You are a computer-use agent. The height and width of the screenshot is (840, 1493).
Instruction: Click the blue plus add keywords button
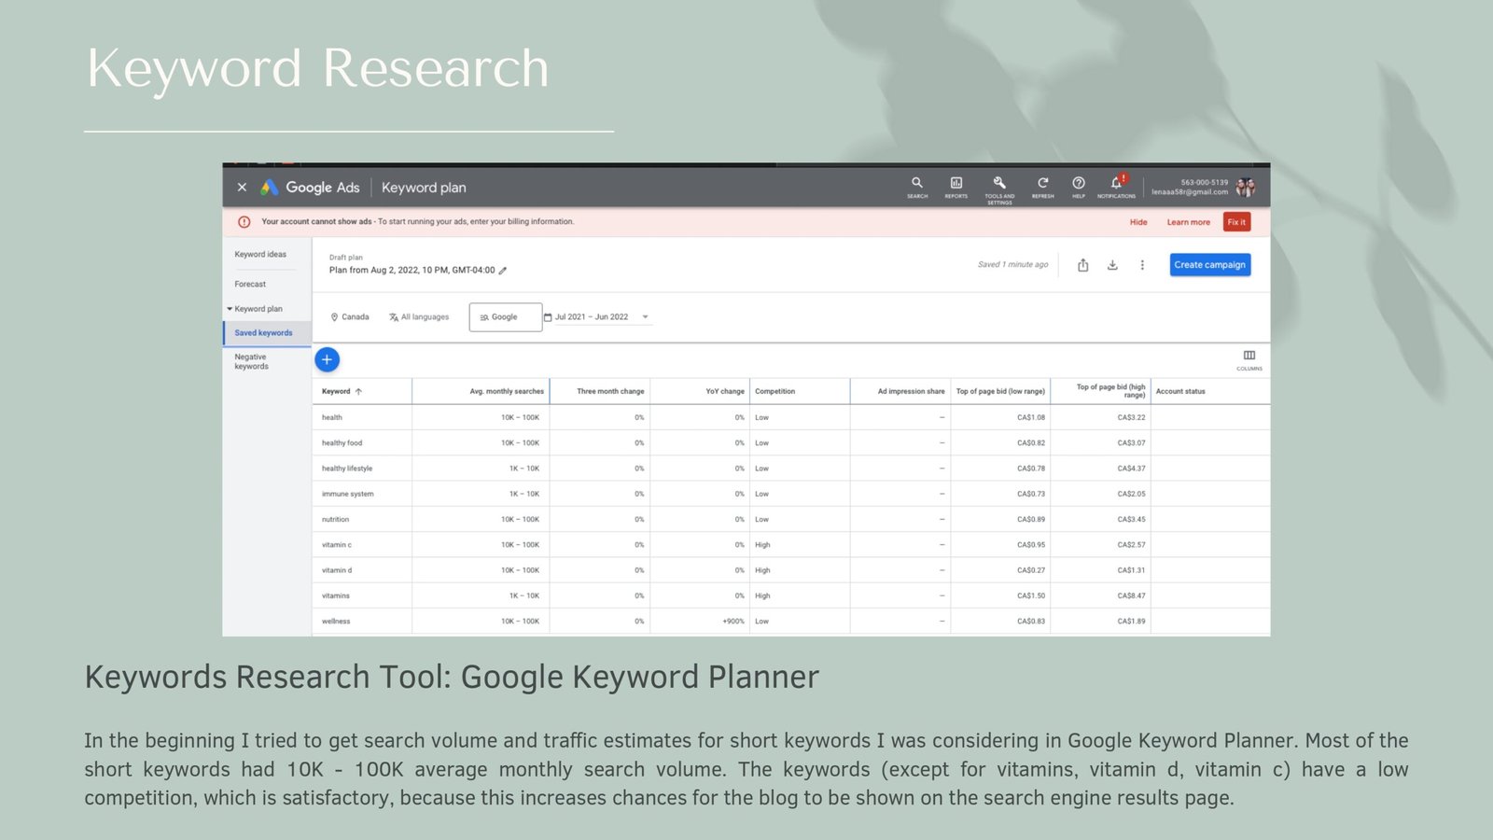point(327,359)
